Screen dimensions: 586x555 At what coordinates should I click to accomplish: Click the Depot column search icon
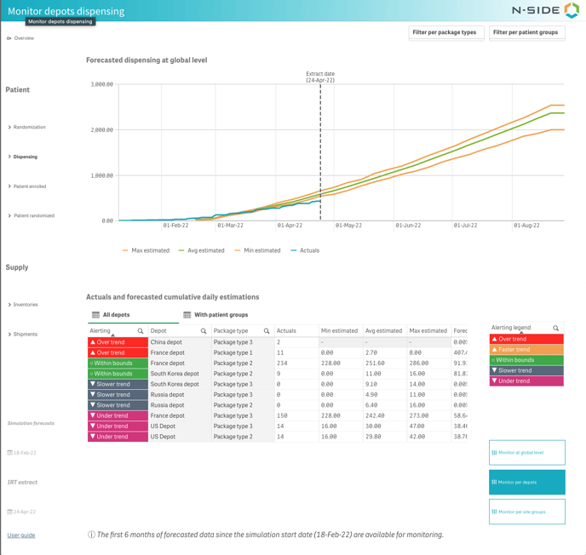coord(204,331)
